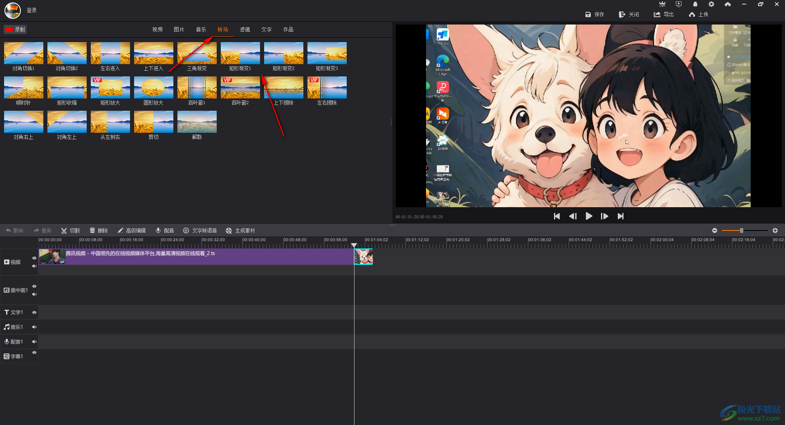Open the 文字转语音 text-to-speech tool

(x=200, y=230)
